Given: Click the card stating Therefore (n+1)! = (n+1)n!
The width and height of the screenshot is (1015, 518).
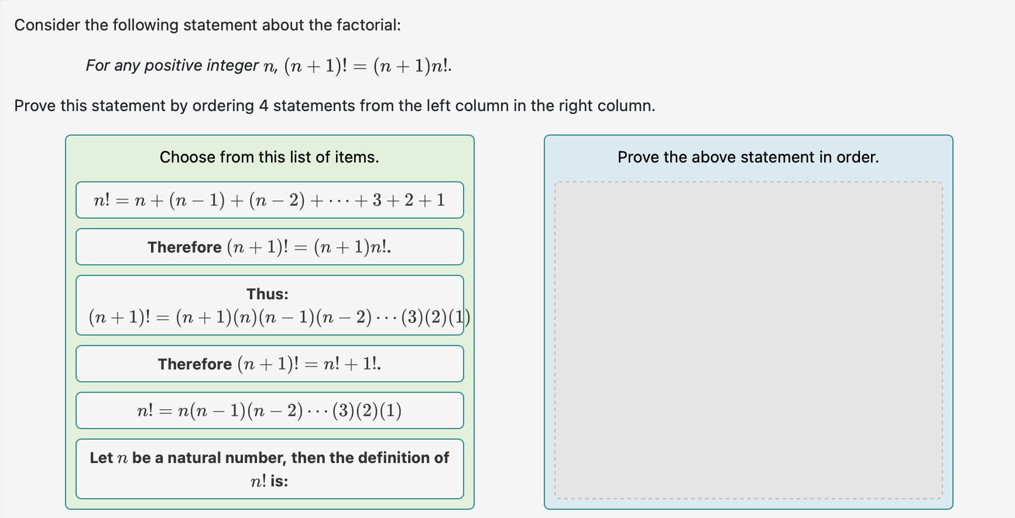Looking at the screenshot, I should (269, 247).
